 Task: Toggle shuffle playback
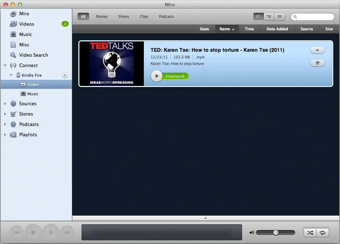pyautogui.click(x=310, y=233)
